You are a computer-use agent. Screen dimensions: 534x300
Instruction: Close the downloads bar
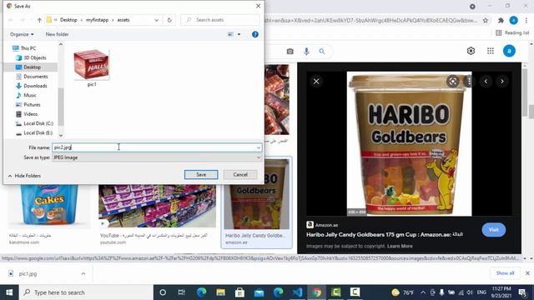[x=527, y=273]
